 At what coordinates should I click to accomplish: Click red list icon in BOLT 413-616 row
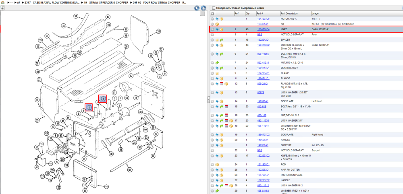pos(226,106)
